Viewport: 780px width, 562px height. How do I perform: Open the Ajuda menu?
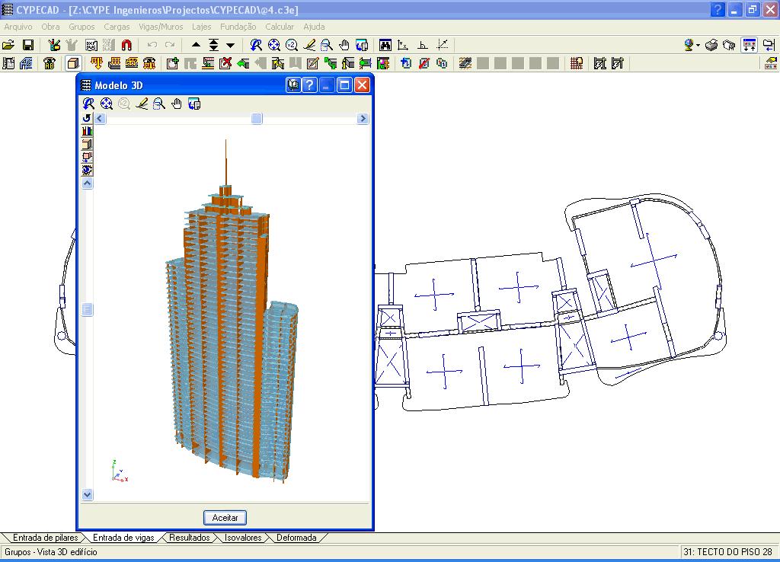pyautogui.click(x=314, y=27)
